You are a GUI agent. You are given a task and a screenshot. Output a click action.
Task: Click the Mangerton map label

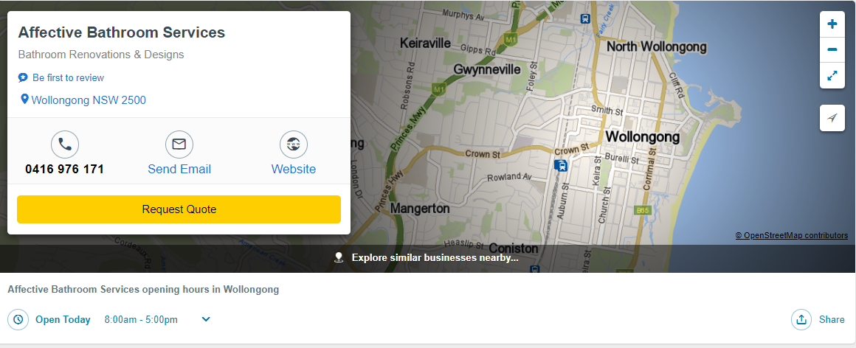420,209
